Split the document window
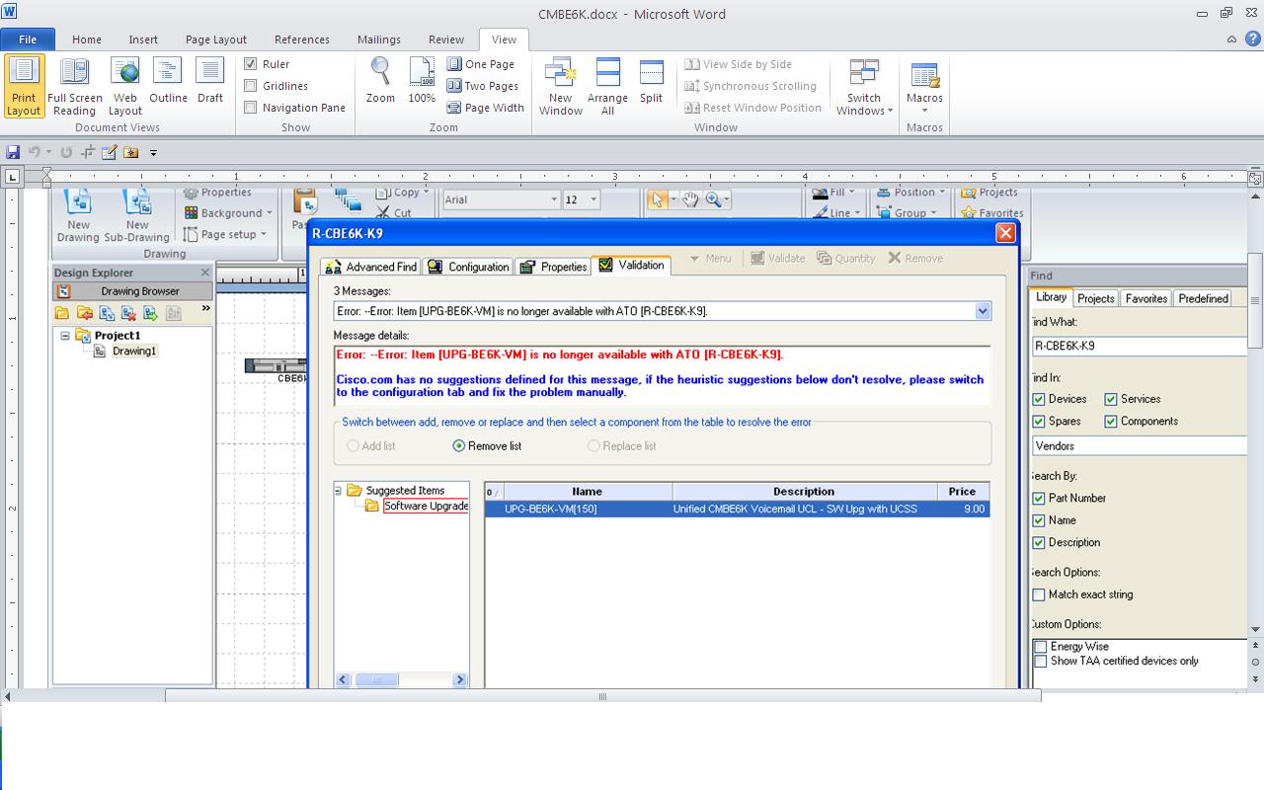The width and height of the screenshot is (1264, 790). point(651,81)
